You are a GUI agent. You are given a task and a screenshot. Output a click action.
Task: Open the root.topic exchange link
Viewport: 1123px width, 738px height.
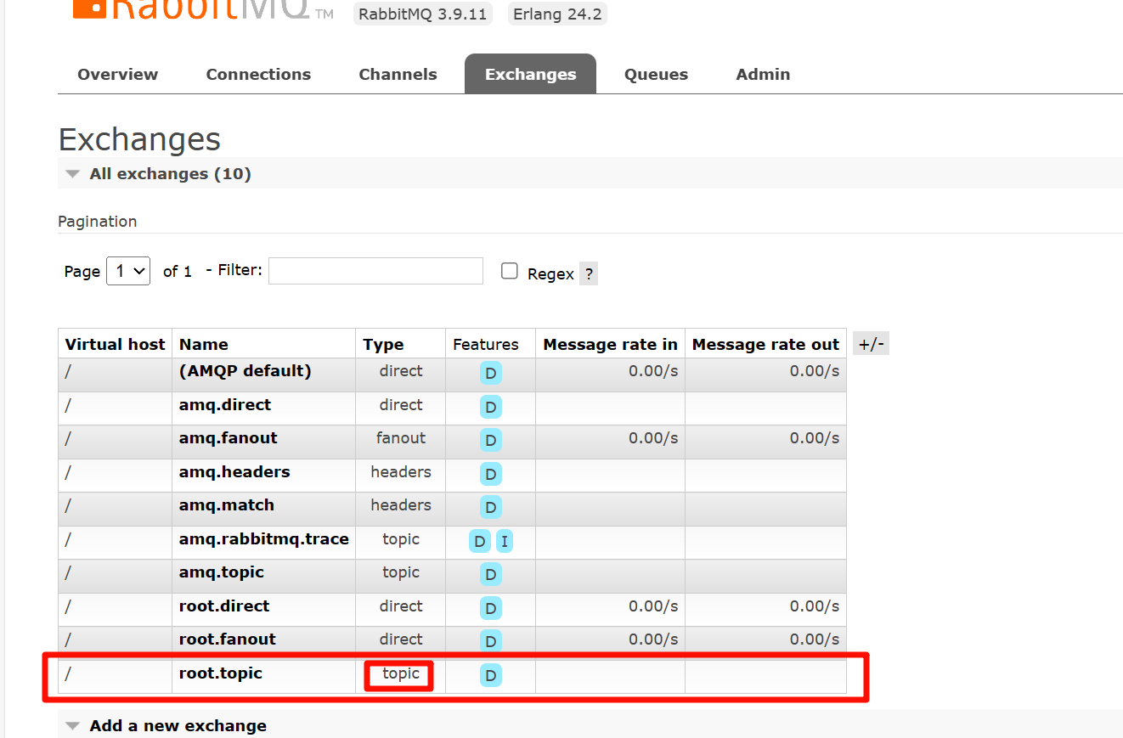[221, 673]
